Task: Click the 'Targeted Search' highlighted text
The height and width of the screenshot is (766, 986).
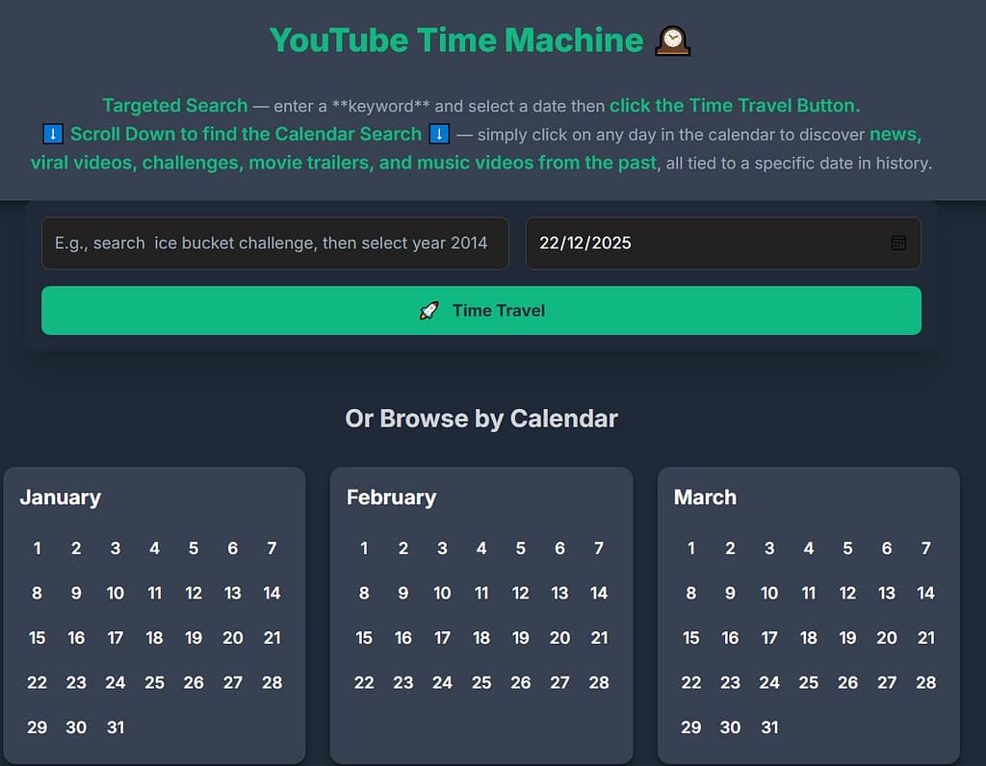Action: 174,105
